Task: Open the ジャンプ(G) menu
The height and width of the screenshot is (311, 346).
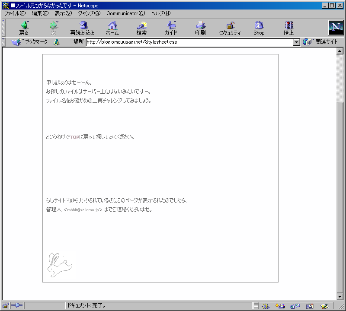Action: [89, 13]
